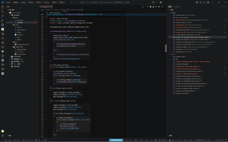Toggle the primary side bar layout button
Image resolution: width=228 pixels, height=142 pixels.
click(197, 2)
